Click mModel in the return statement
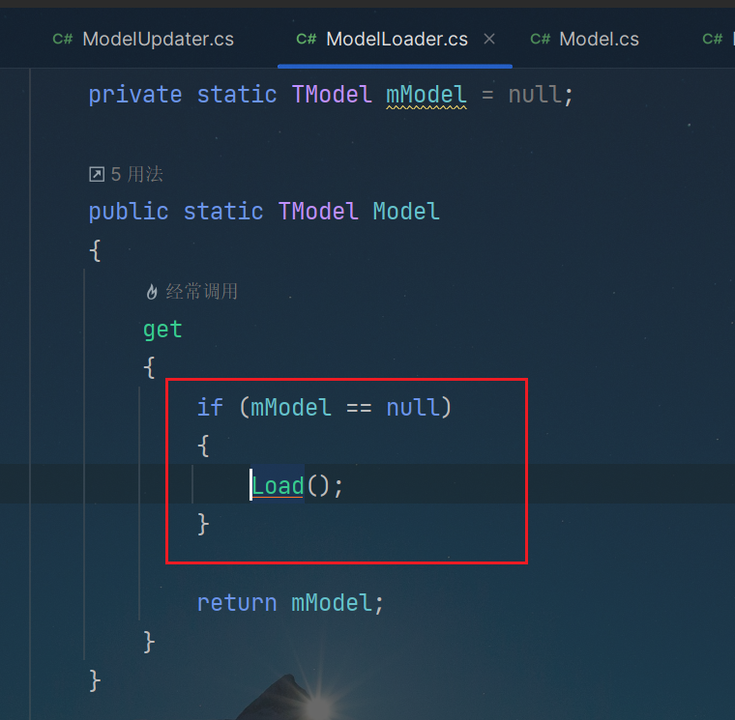The height and width of the screenshot is (720, 735). pyautogui.click(x=332, y=602)
